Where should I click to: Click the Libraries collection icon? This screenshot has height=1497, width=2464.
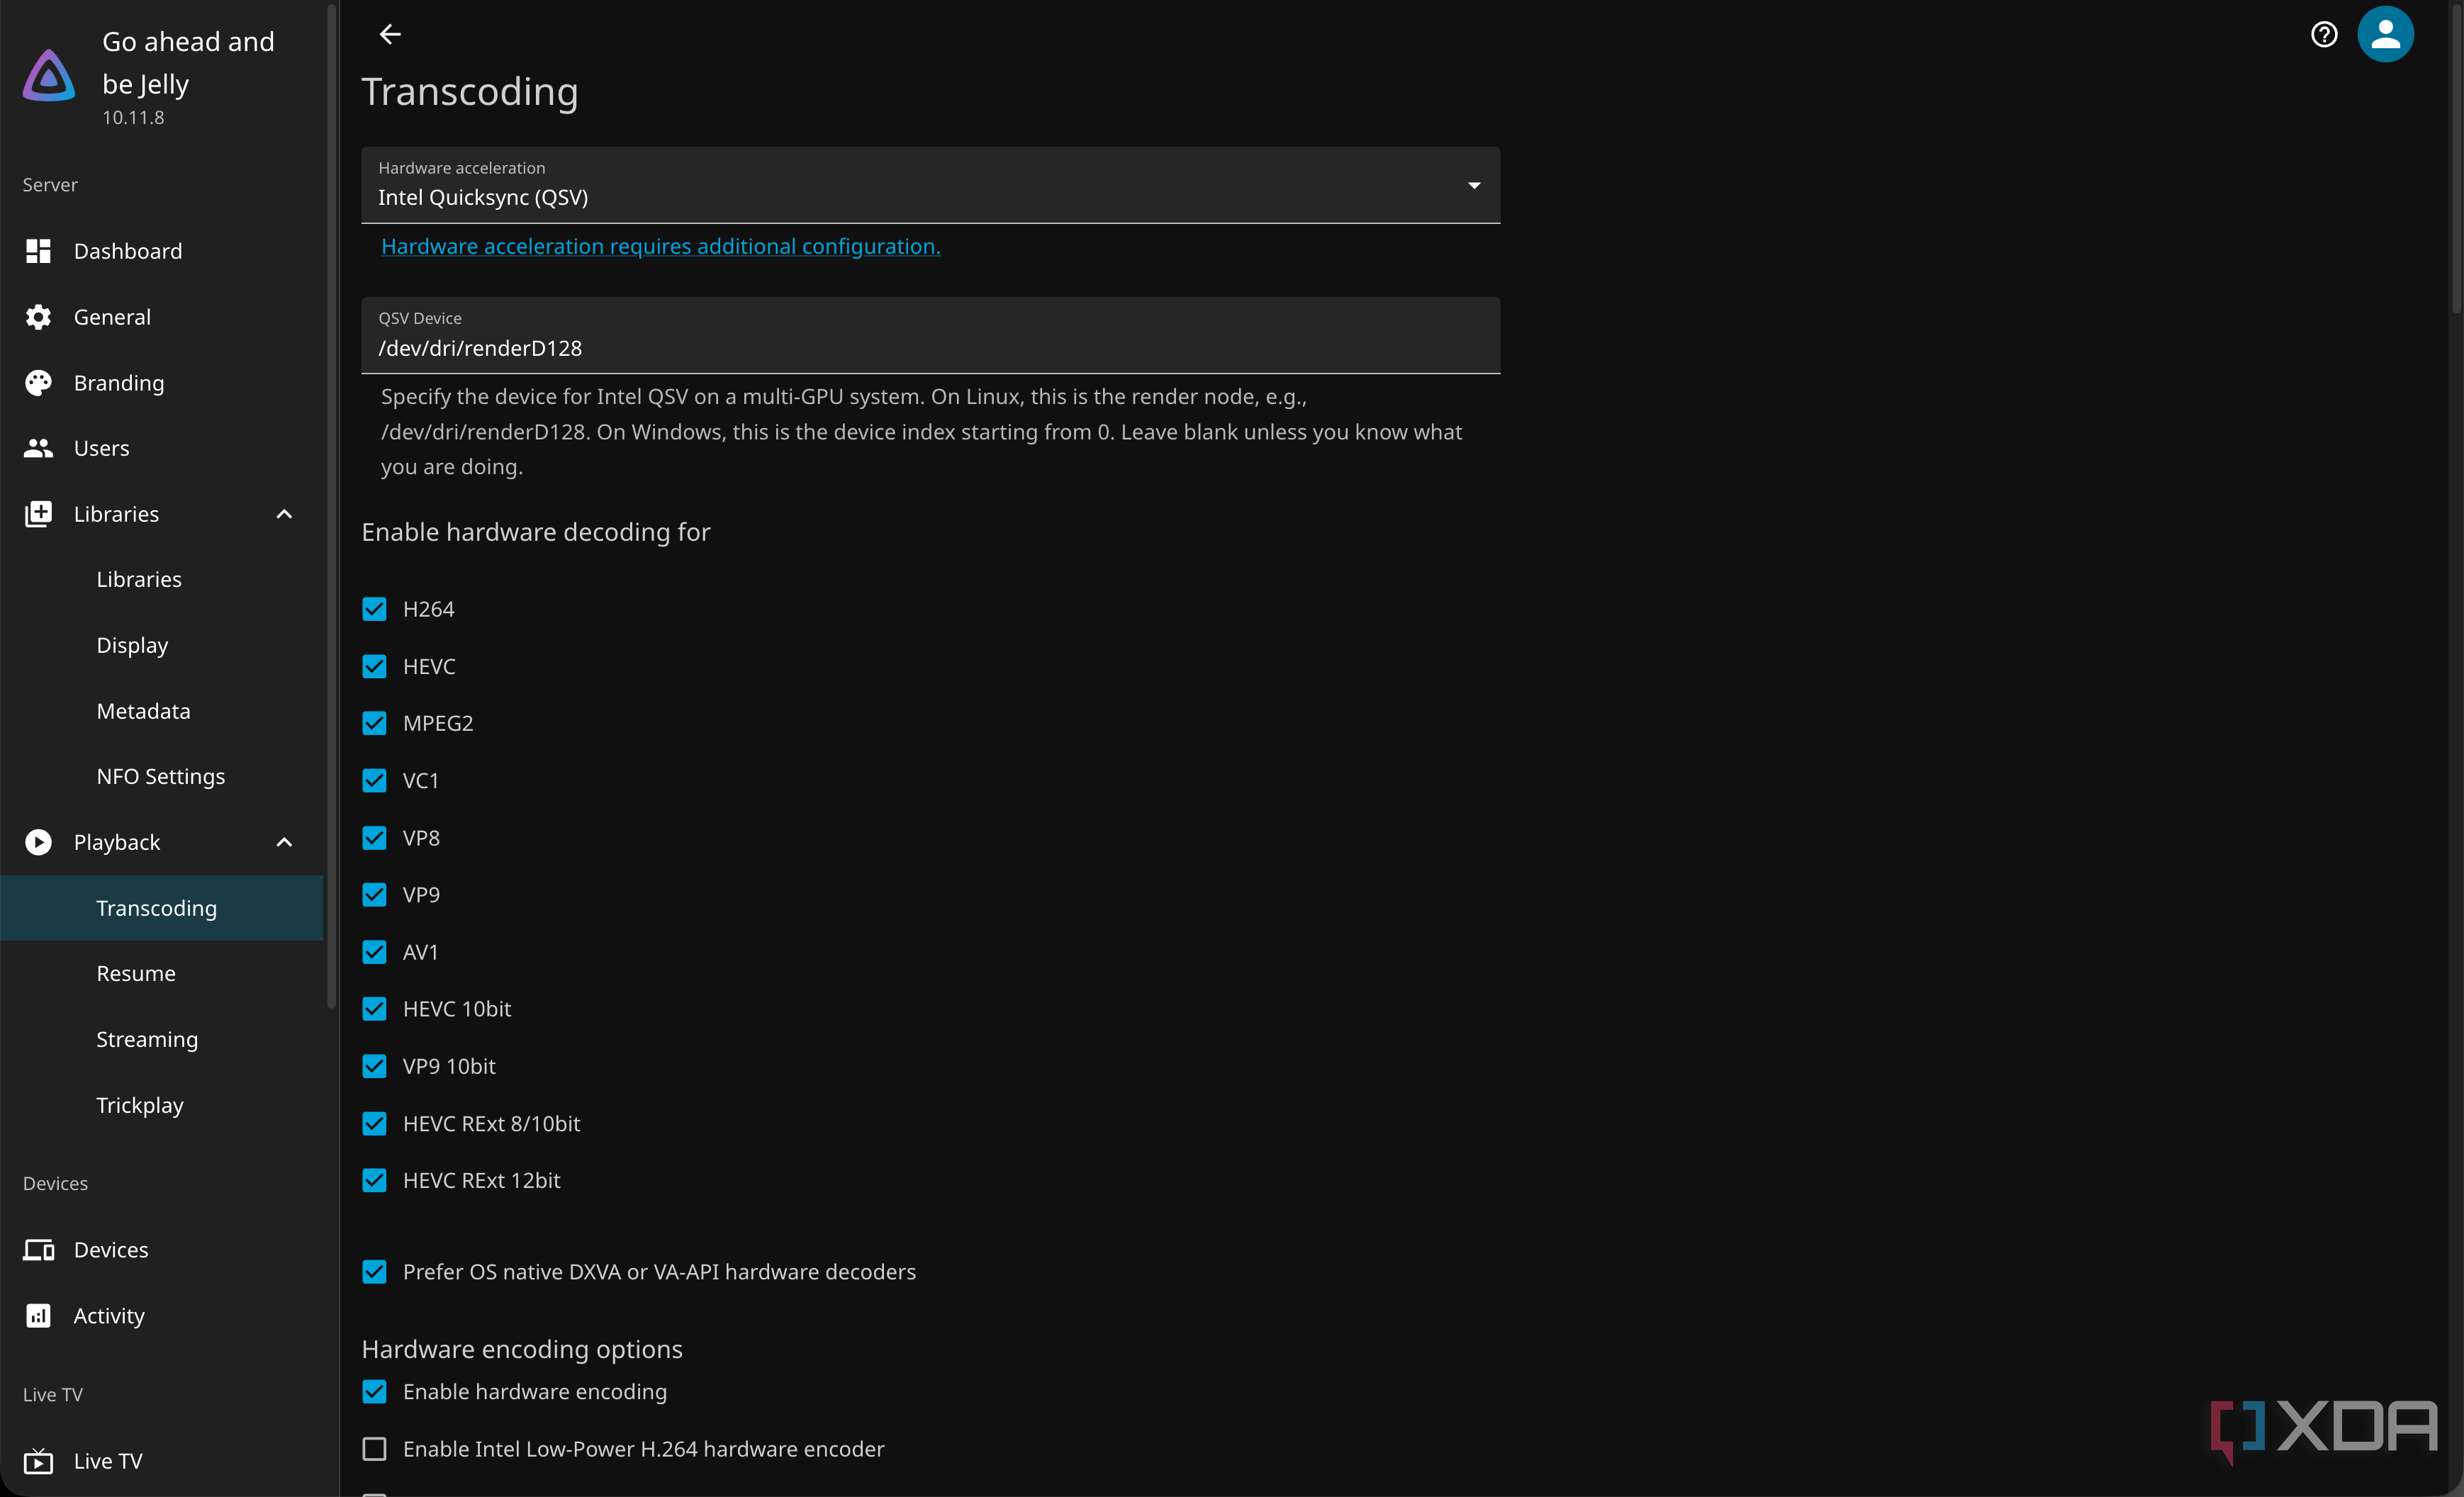[38, 514]
